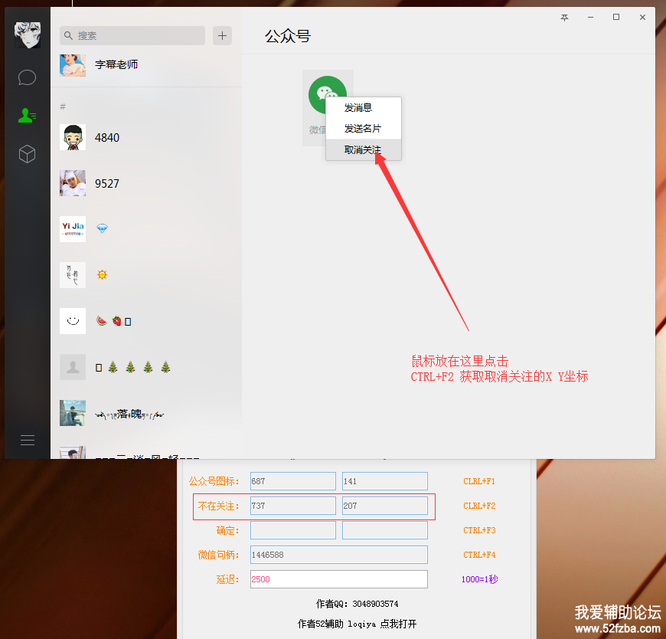The width and height of the screenshot is (666, 639).
Task: Minimize the WeChat window
Action: [x=590, y=18]
